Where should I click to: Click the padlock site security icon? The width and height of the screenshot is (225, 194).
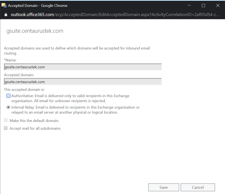coord(5,14)
